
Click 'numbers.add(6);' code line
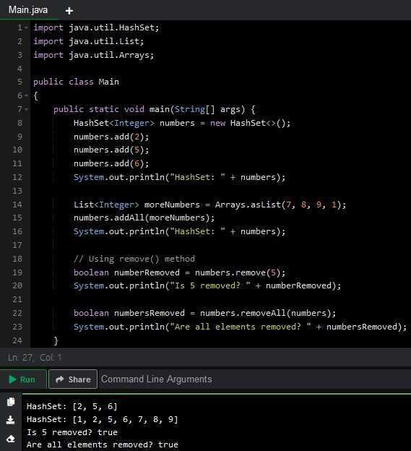[111, 163]
